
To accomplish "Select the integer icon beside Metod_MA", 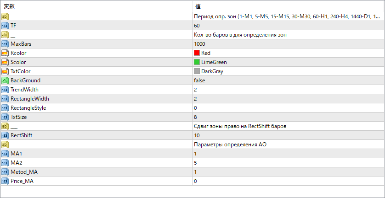I will pos(5,172).
